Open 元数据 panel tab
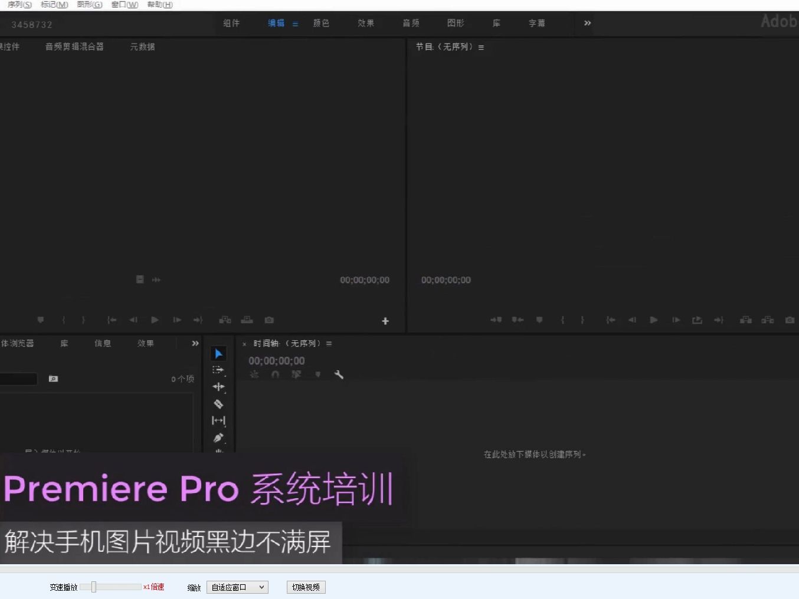 coord(142,47)
